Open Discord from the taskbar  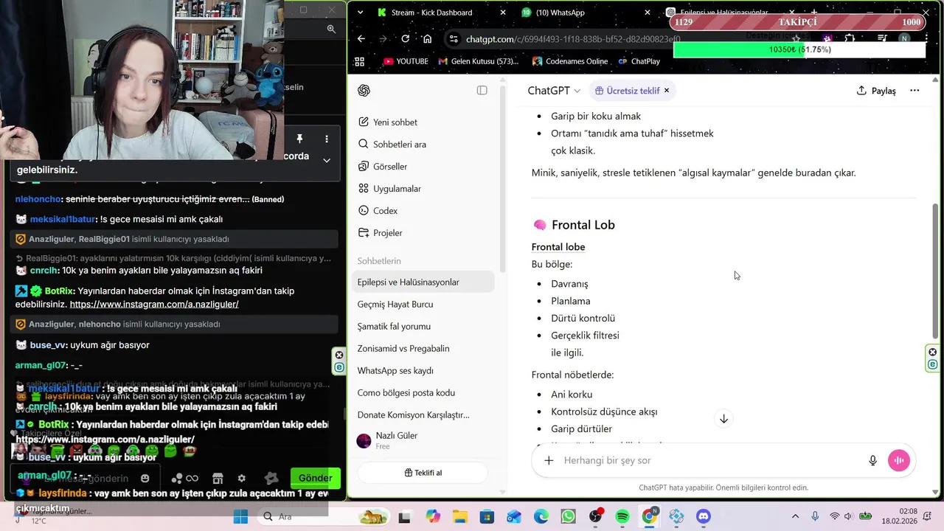pyautogui.click(x=704, y=517)
